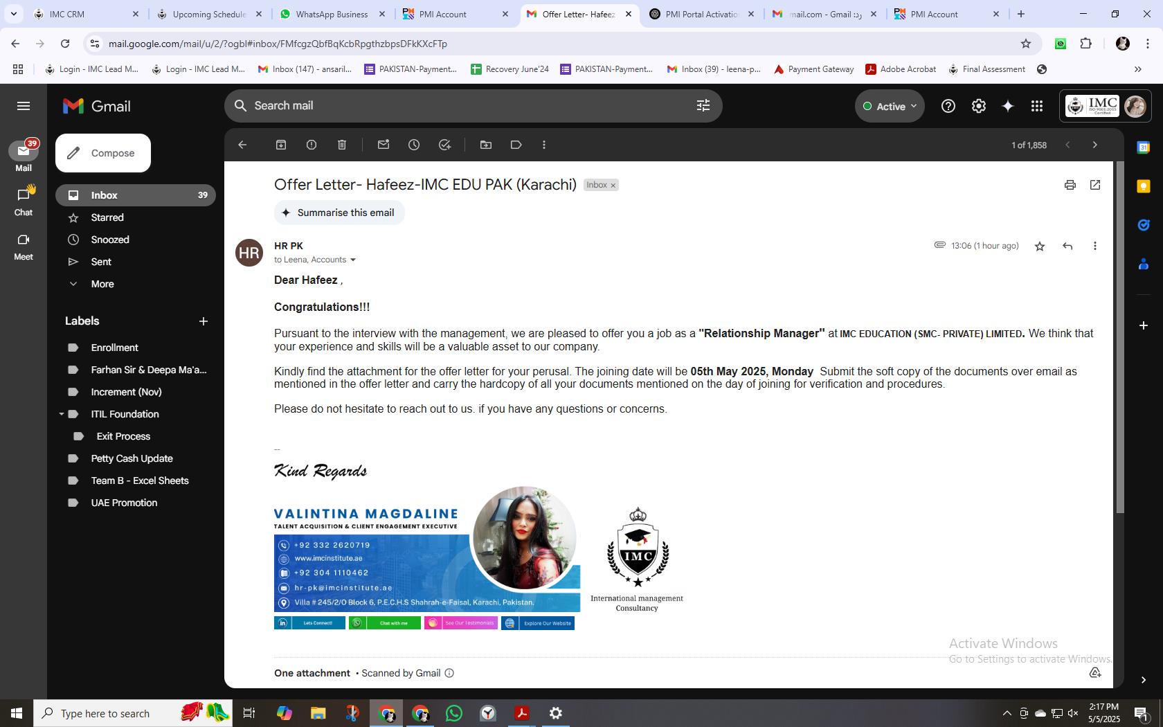Open Gmail main menu hamburger icon
Image resolution: width=1163 pixels, height=727 pixels.
24,106
